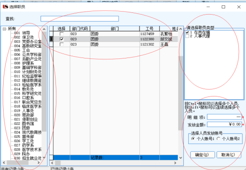Click the employee grid scroll-right arrow
Image resolution: width=246 pixels, height=170 pixels.
[x=175, y=163]
